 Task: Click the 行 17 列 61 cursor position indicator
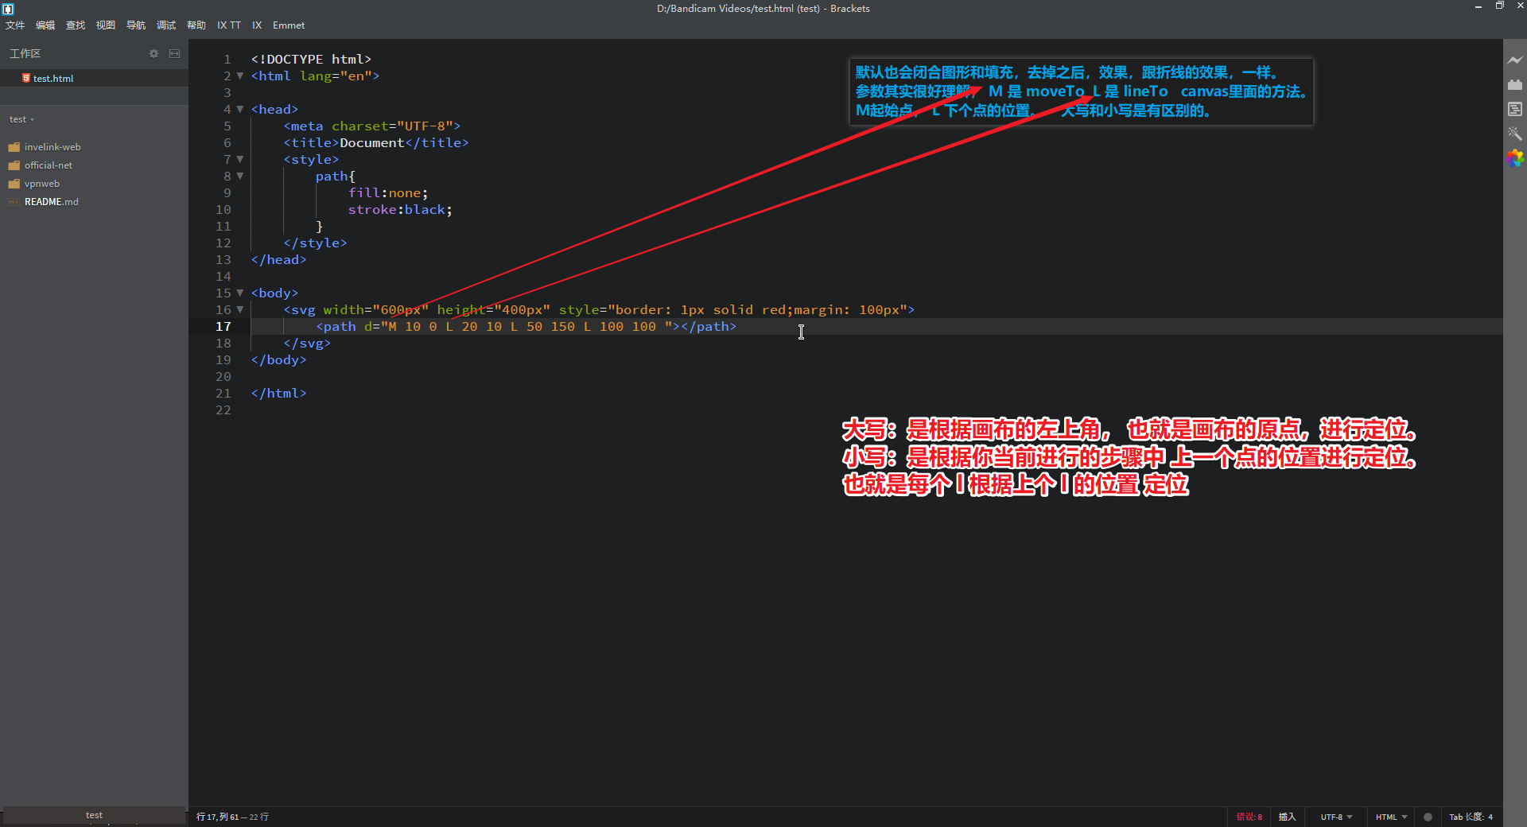click(x=232, y=817)
